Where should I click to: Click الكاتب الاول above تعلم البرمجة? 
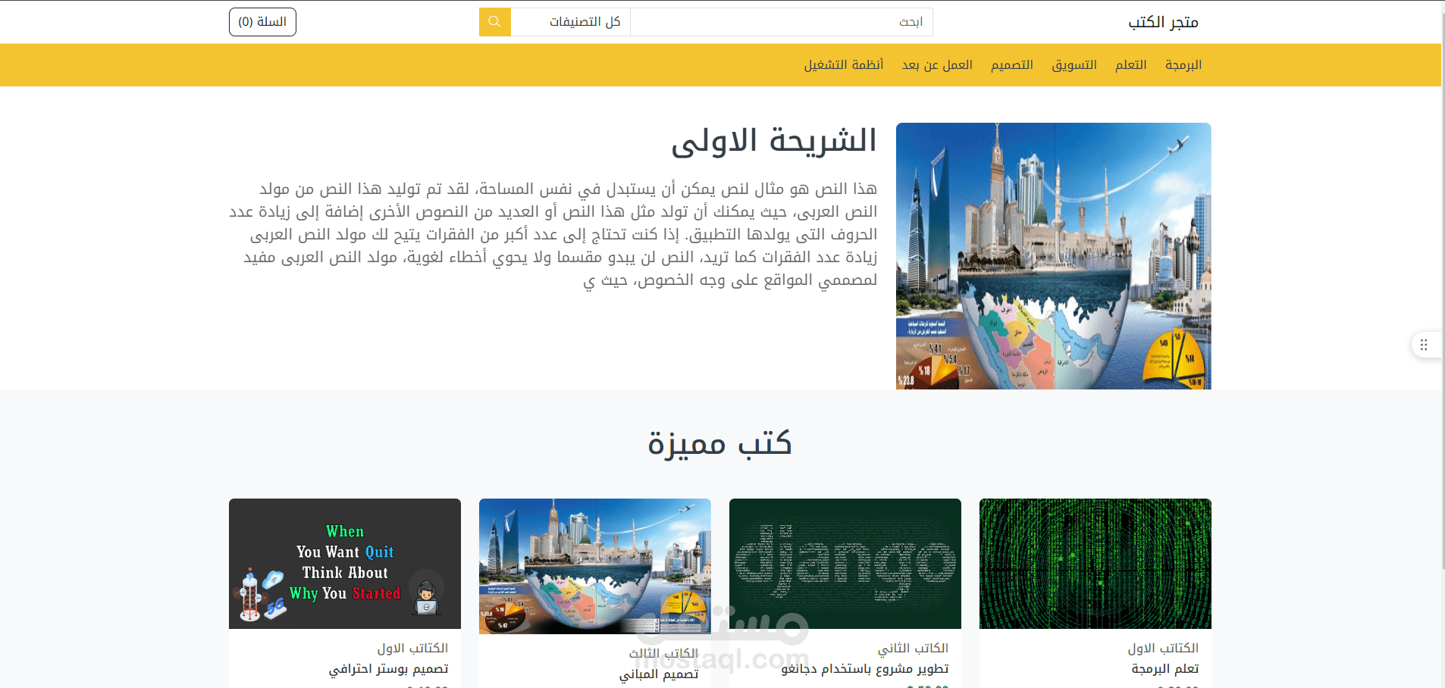[x=1163, y=649]
